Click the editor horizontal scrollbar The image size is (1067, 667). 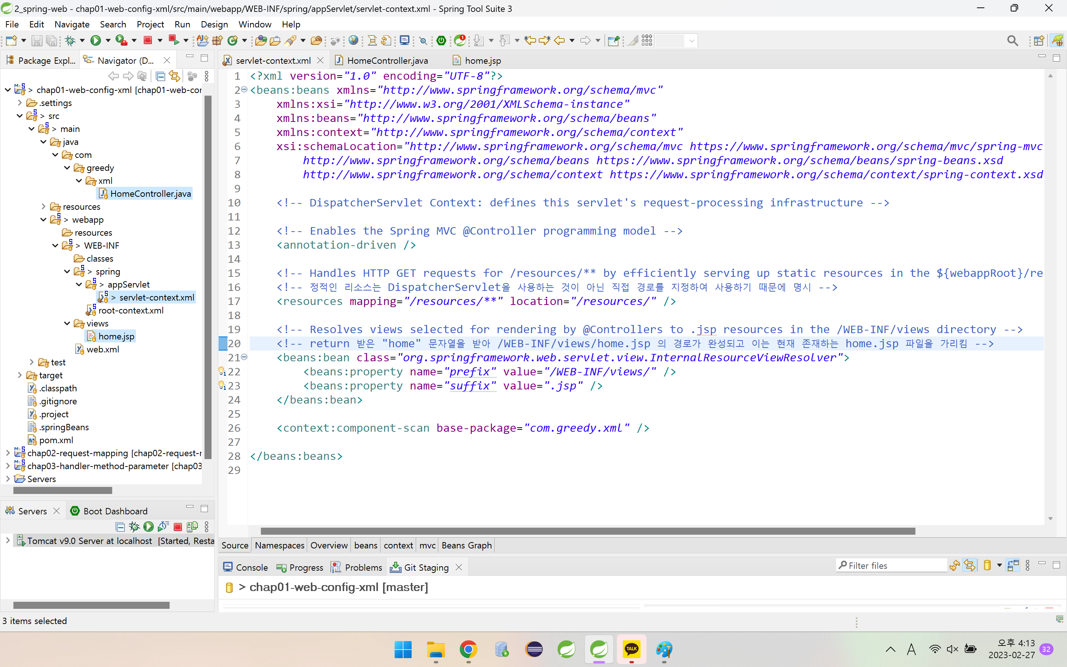tap(588, 531)
